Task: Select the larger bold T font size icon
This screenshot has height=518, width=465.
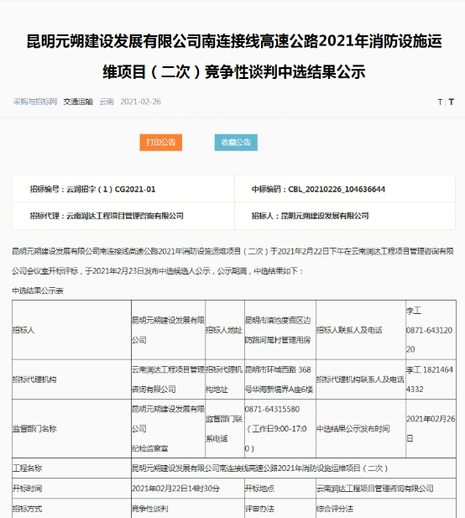Action: click(x=451, y=102)
